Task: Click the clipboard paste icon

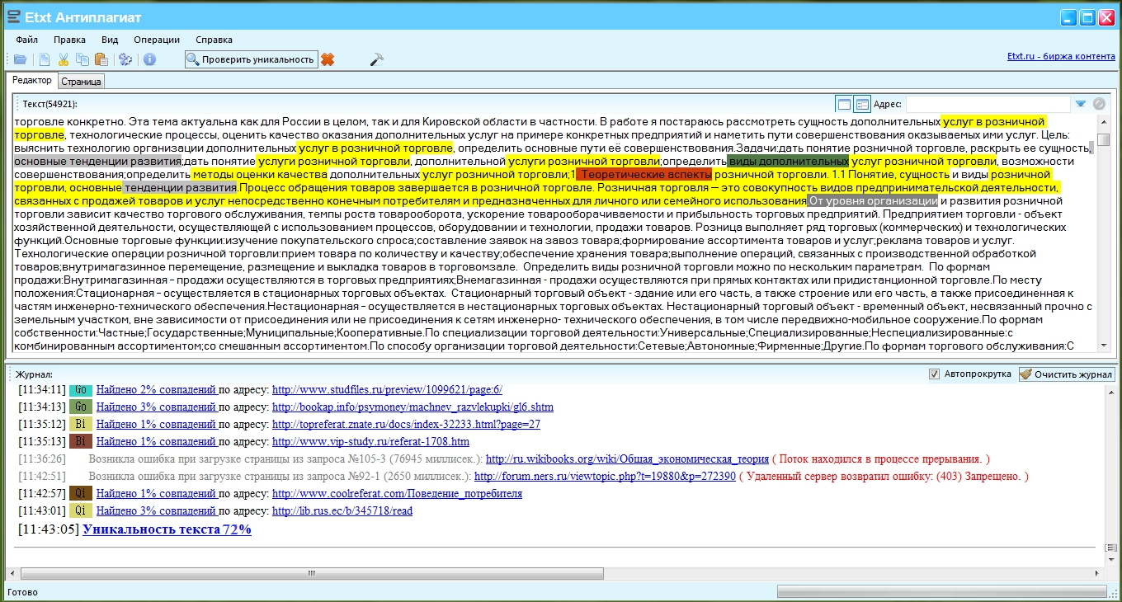Action: coord(101,59)
